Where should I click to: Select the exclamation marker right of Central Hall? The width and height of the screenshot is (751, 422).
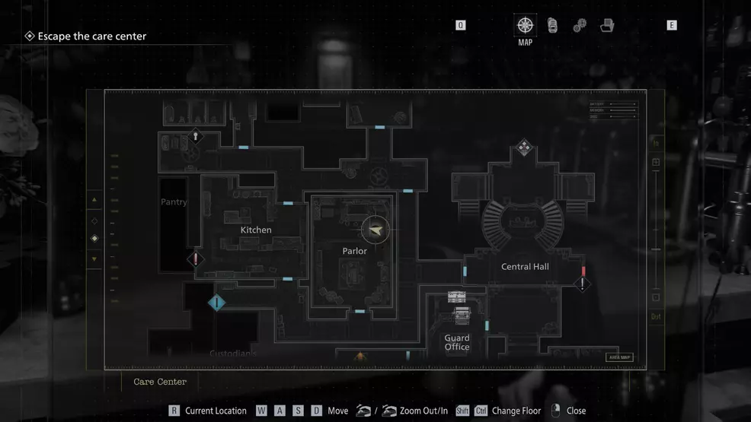point(583,284)
